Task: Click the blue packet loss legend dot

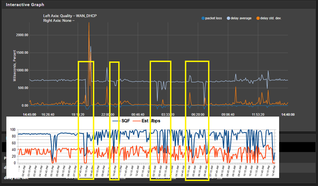Action: tap(203, 18)
